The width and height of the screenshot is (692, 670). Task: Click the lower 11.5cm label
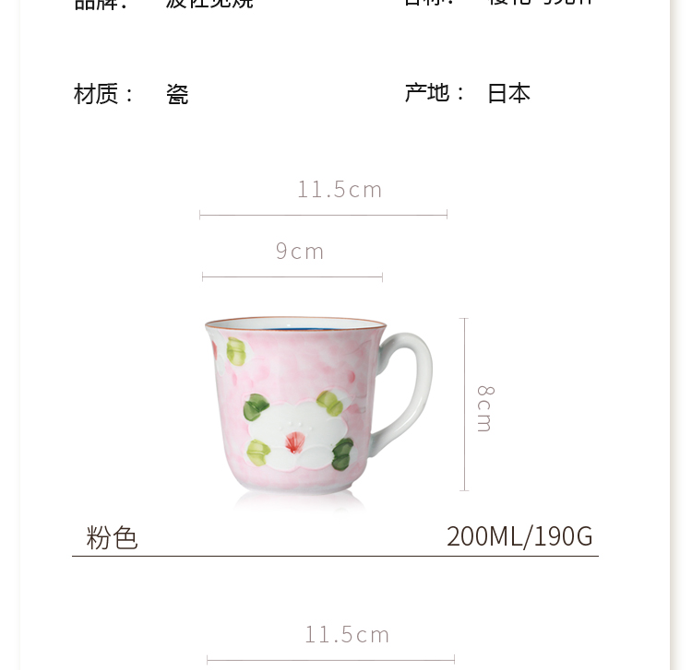point(347,635)
